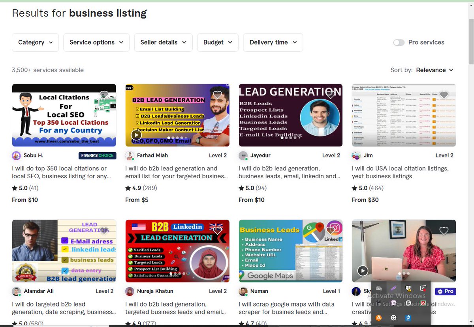Viewport: 474px width, 327px height.
Task: Open Jayedur seller name link
Action: [x=261, y=155]
